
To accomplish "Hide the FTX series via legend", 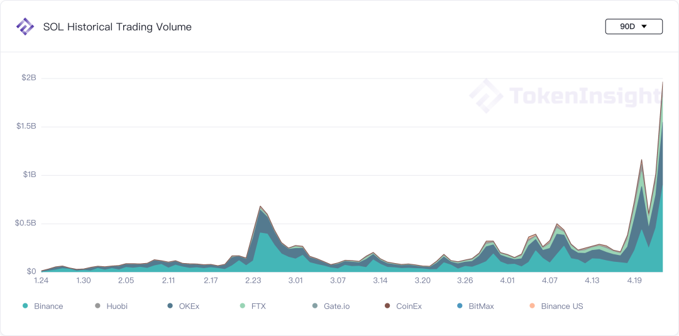I will 253,306.
